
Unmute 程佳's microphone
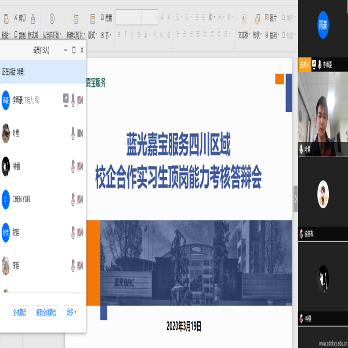(x=73, y=233)
